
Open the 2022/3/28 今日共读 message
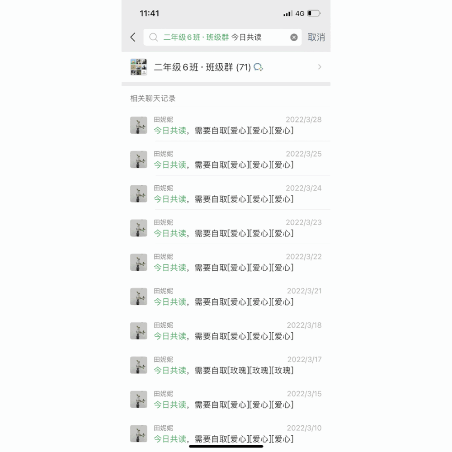pyautogui.click(x=226, y=125)
